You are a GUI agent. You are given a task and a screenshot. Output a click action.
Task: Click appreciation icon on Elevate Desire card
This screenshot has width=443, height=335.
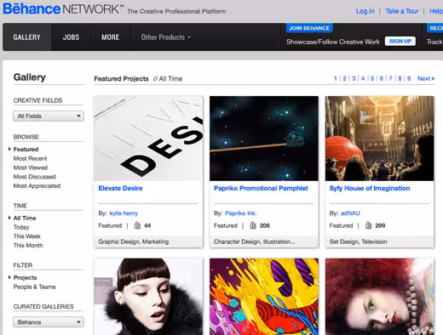[x=137, y=225]
